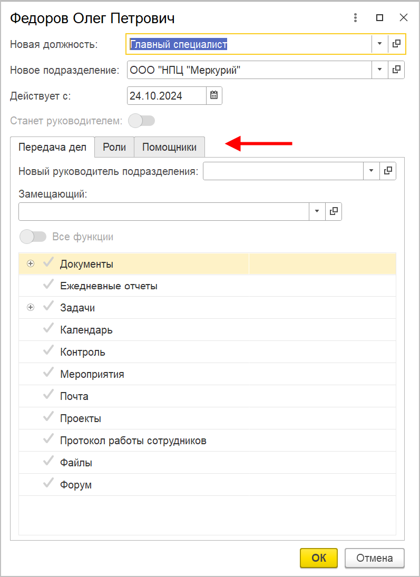This screenshot has width=420, height=577.
Task: Click the Отмена button
Action: pyautogui.click(x=374, y=558)
